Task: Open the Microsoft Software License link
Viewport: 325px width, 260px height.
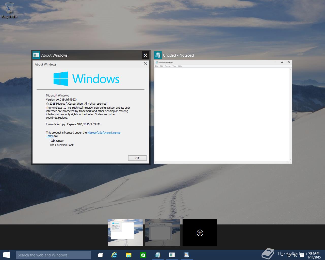Action: pos(104,133)
